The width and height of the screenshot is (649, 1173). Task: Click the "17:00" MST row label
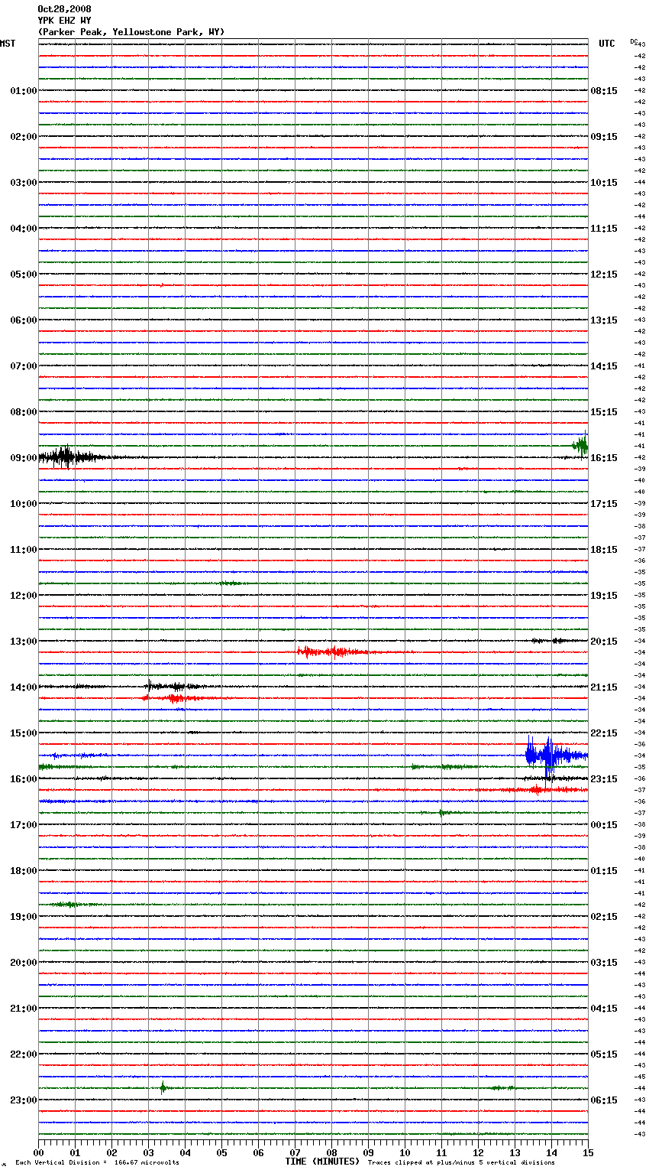24,825
